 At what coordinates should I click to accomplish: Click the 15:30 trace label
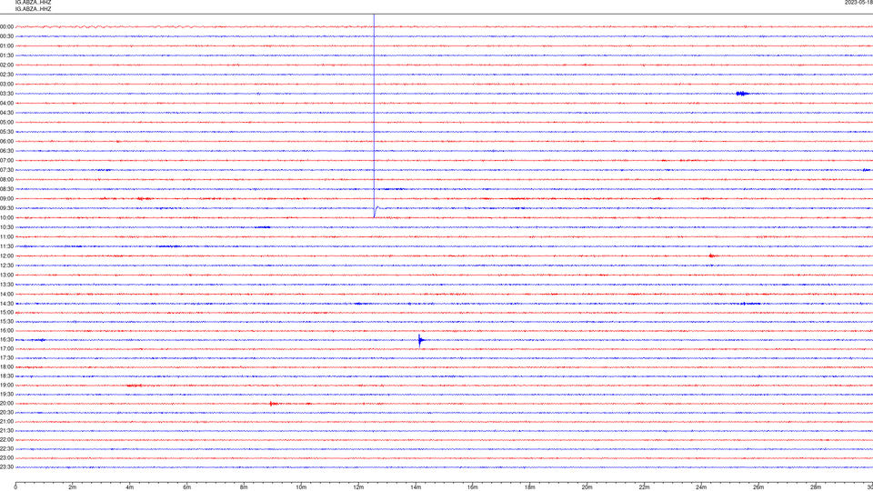[x=6, y=321]
